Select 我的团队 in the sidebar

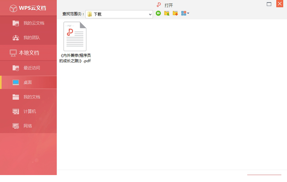28,38
